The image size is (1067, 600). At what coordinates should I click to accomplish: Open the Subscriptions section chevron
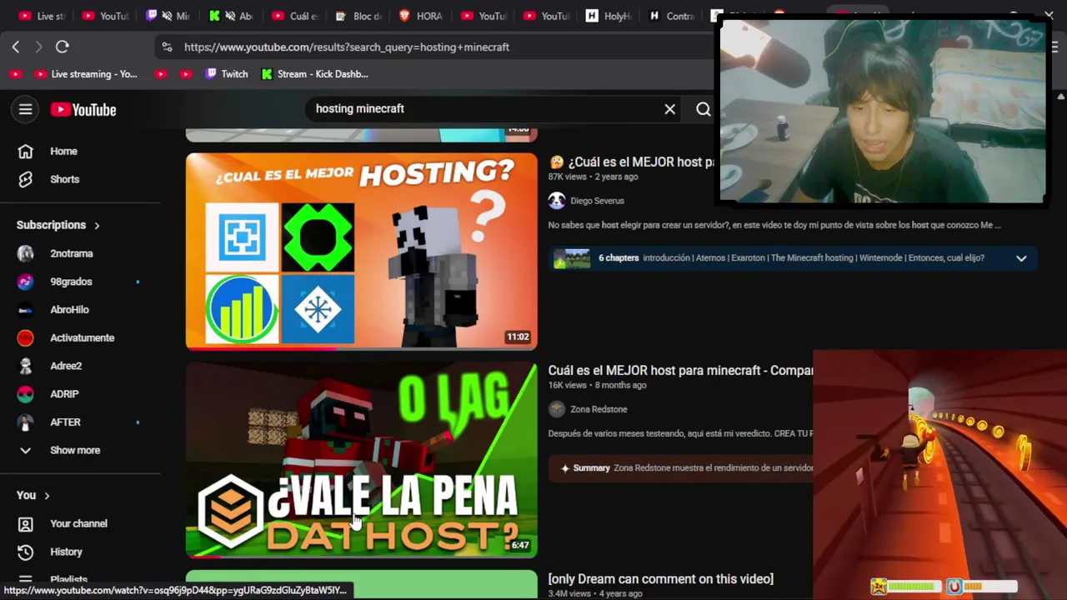click(x=97, y=225)
